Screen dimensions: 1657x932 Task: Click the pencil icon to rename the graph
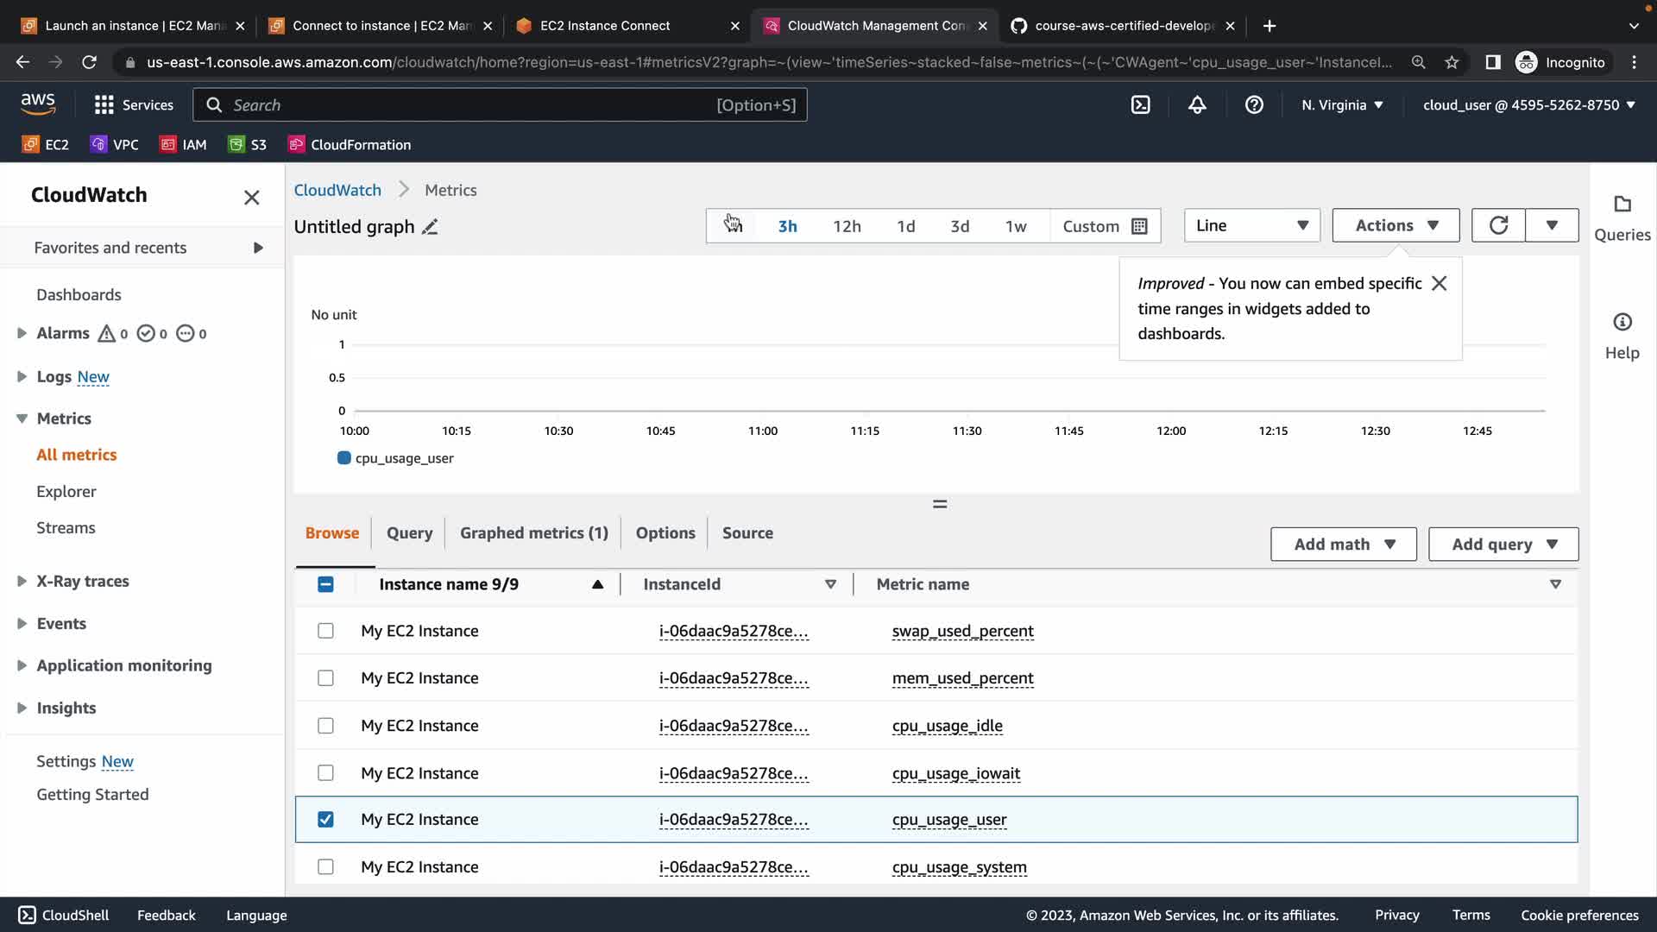point(430,227)
